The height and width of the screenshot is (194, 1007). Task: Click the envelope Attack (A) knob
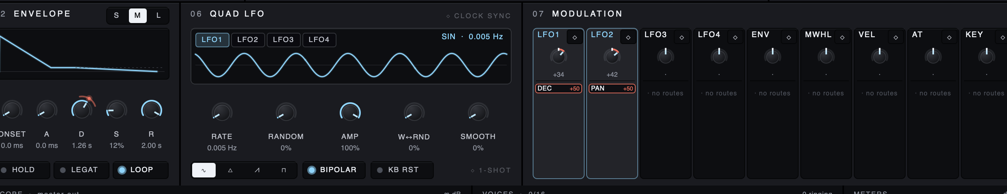tap(47, 110)
